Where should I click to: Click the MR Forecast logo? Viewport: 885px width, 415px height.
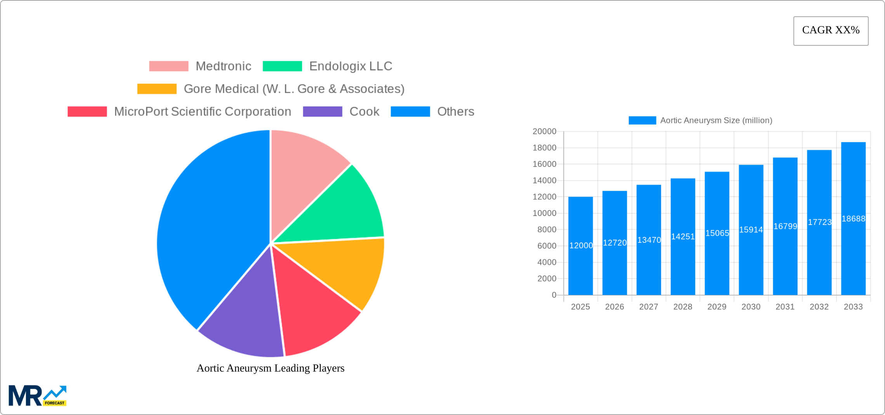pyautogui.click(x=37, y=396)
